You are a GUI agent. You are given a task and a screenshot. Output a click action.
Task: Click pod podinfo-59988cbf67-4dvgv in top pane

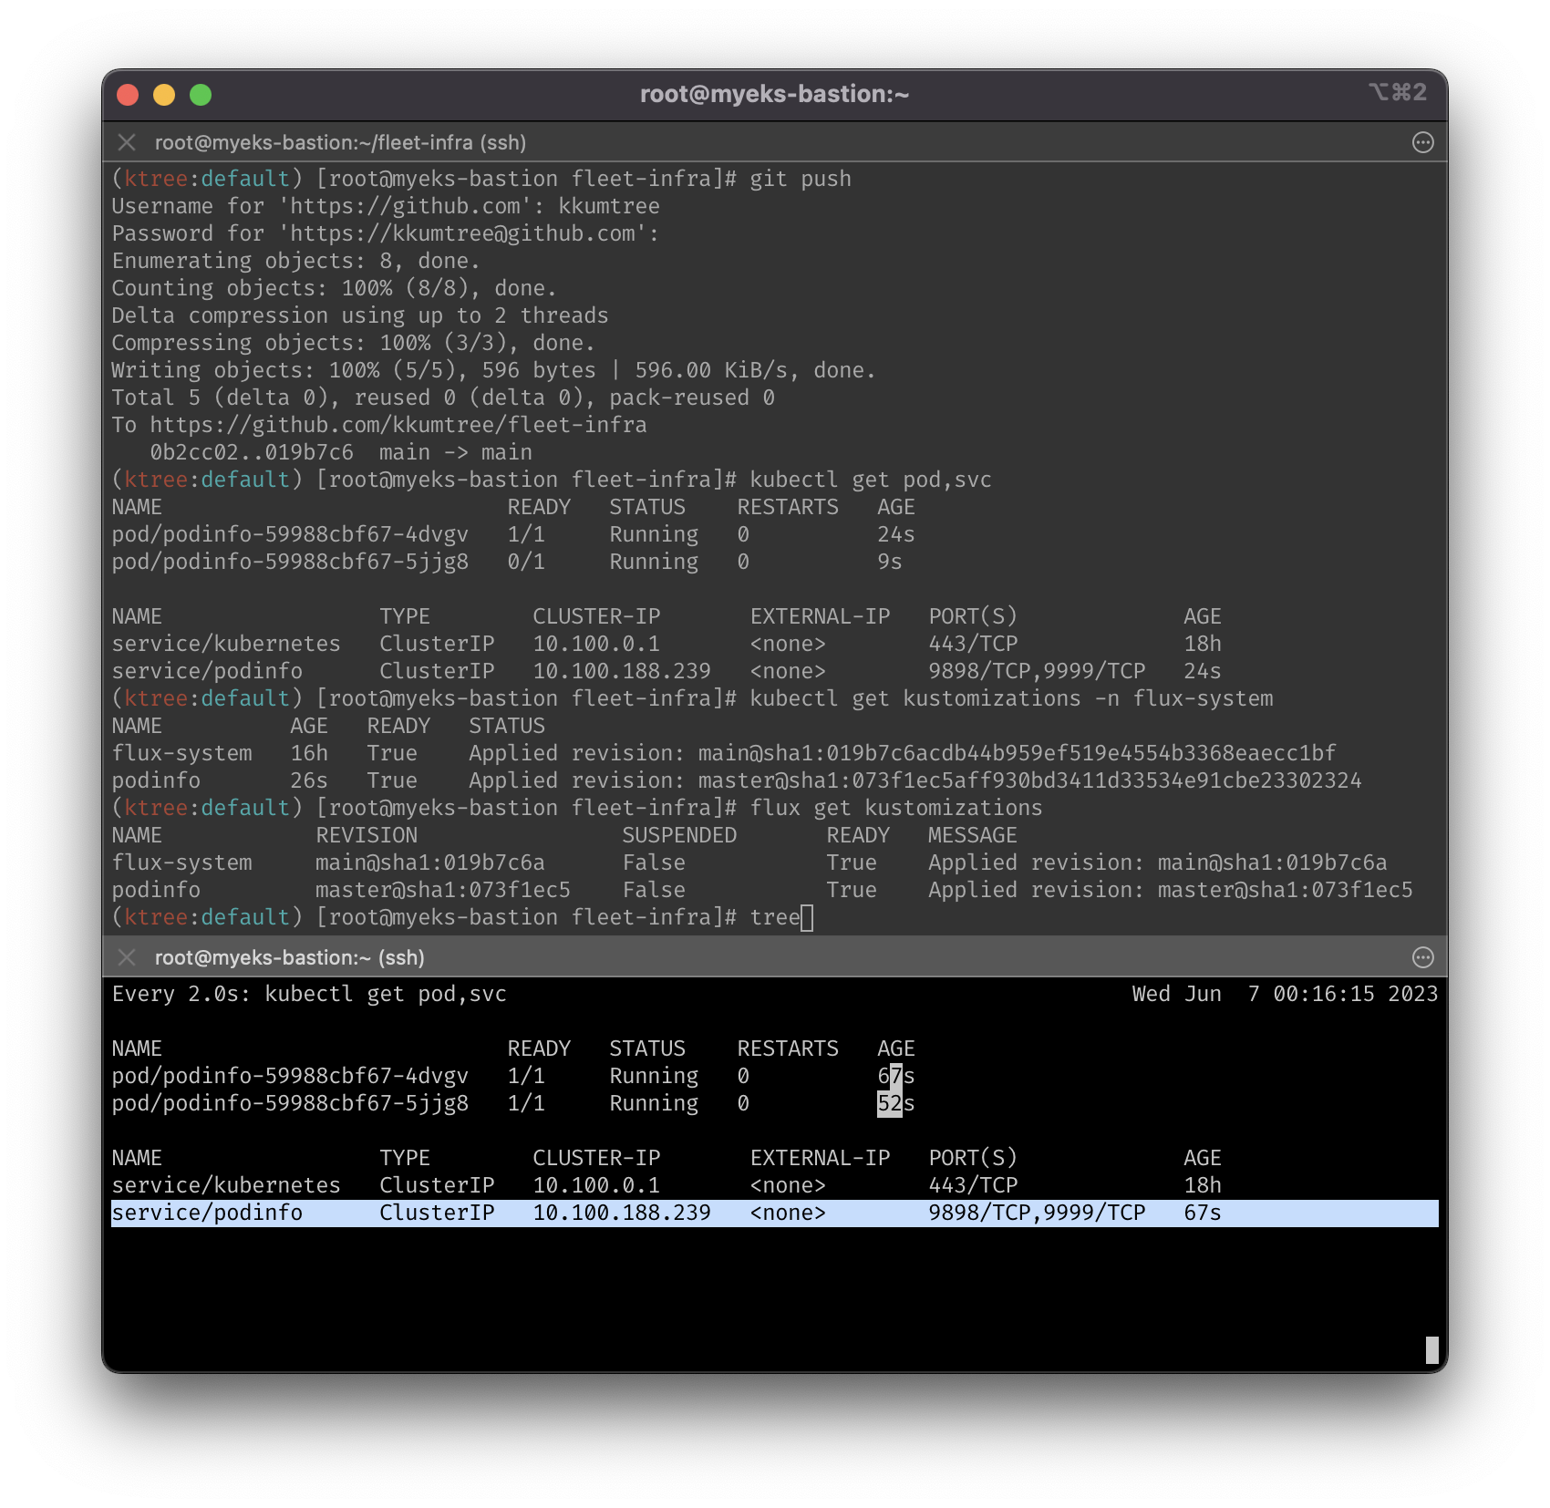click(x=290, y=534)
